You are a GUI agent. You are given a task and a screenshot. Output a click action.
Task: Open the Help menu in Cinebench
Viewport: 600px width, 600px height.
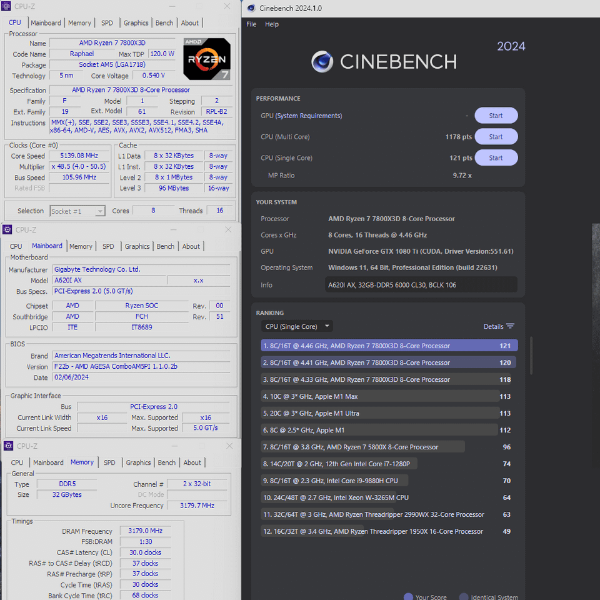(272, 24)
